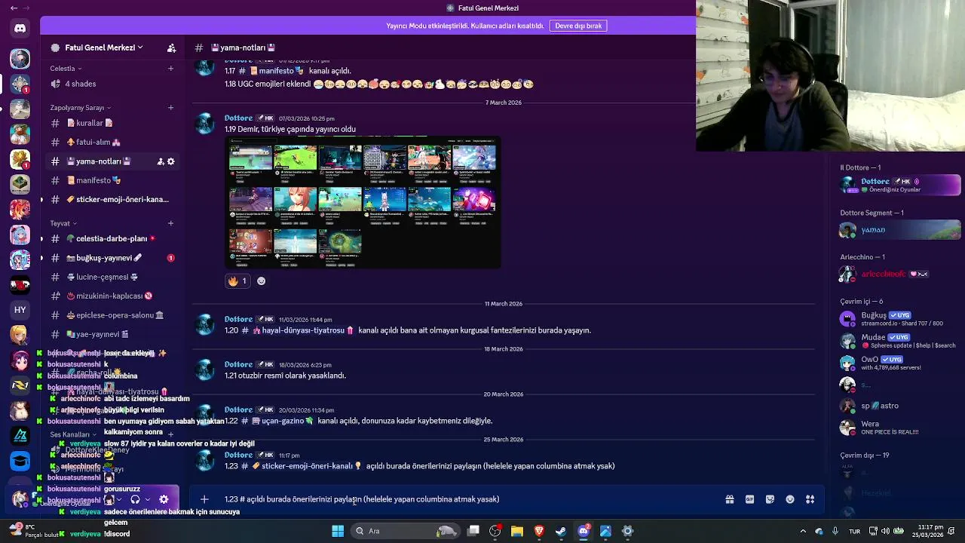Collapse the Teyvat category
This screenshot has width=965, height=543.
pyautogui.click(x=63, y=223)
